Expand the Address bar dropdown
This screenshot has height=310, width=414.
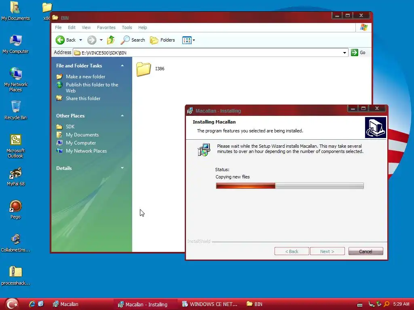pyautogui.click(x=344, y=53)
